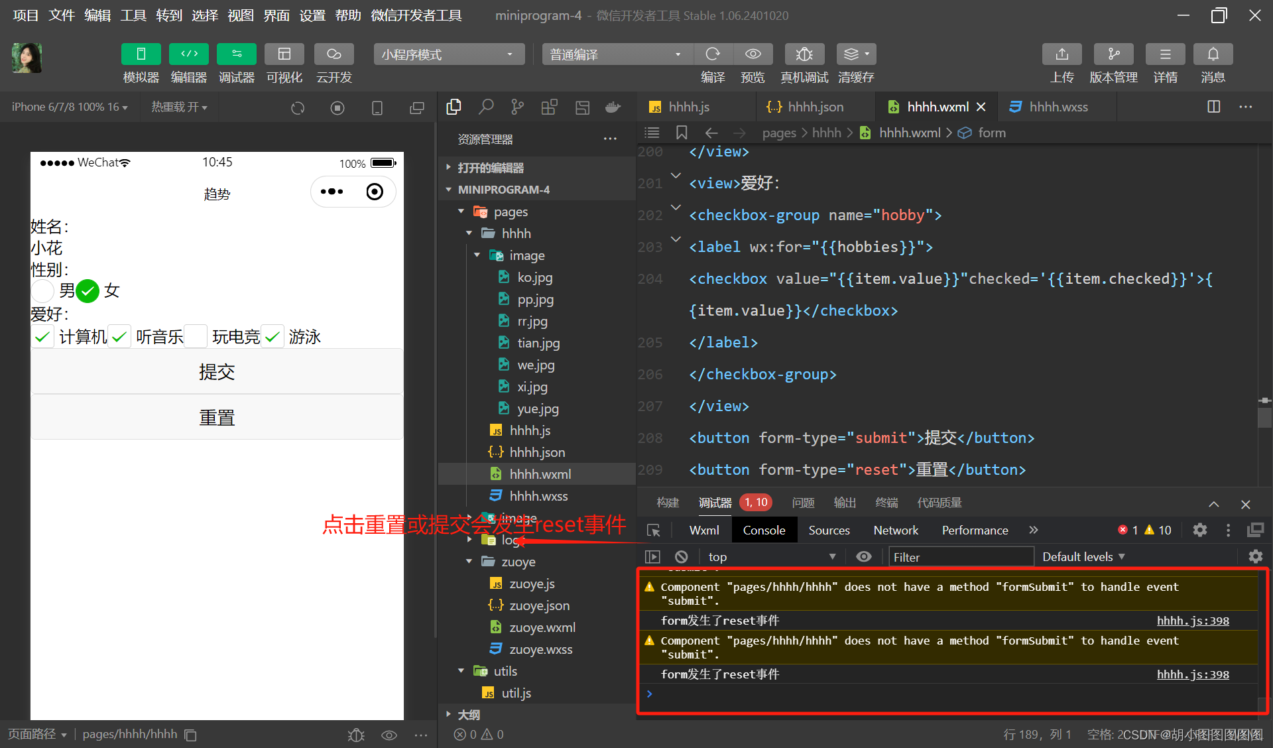Open version management icon
The height and width of the screenshot is (748, 1273).
pos(1113,54)
